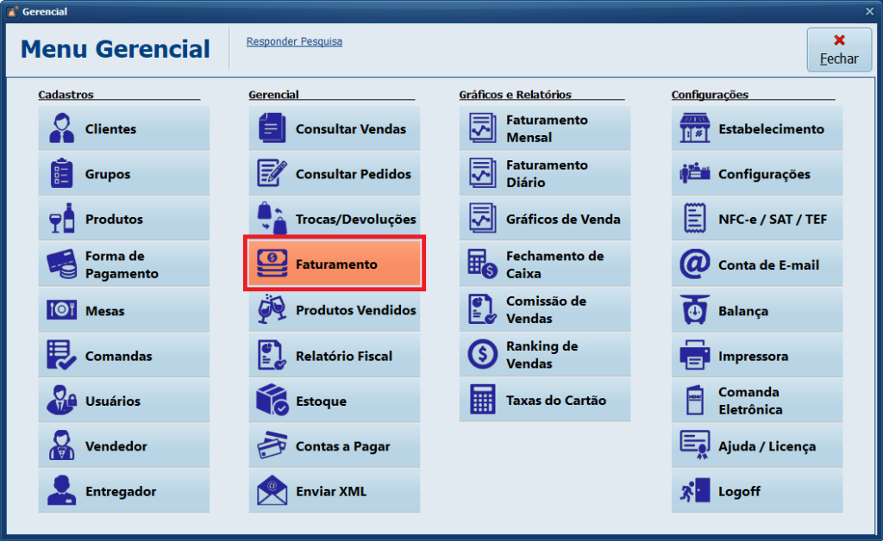This screenshot has width=883, height=541.
Task: Open Ranking de Vendas dollar icon
Action: pyautogui.click(x=482, y=354)
